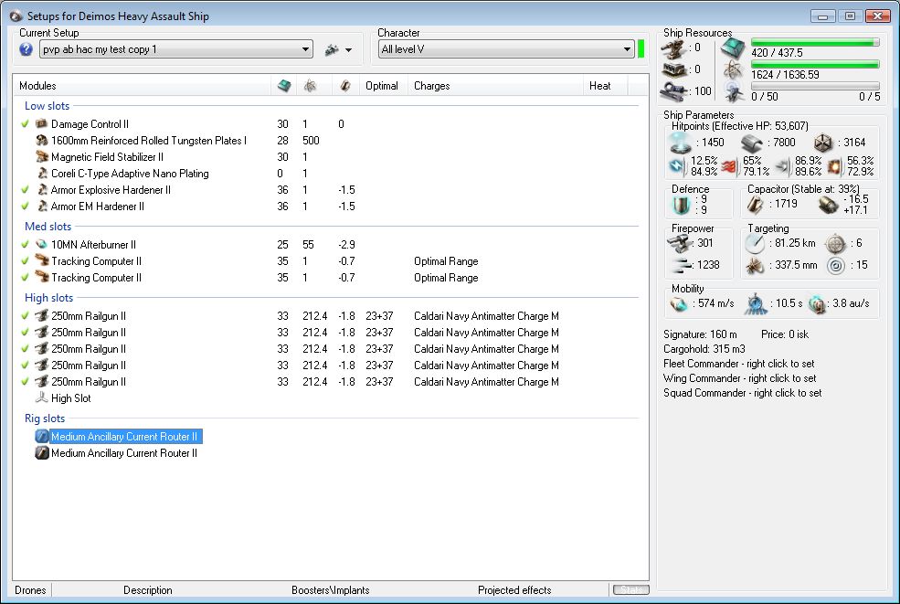
Task: Click the selected Ancillary Current Router rig icon
Action: (41, 437)
